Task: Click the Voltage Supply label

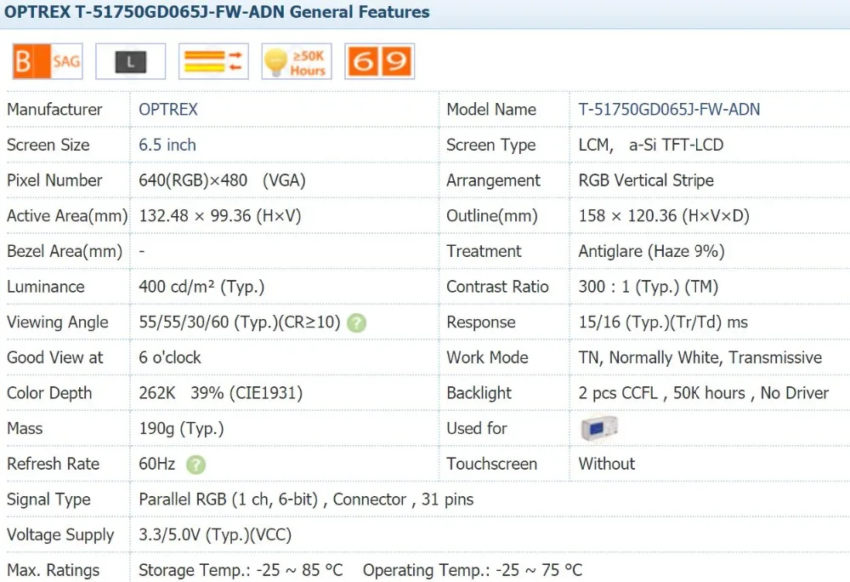Action: point(60,535)
